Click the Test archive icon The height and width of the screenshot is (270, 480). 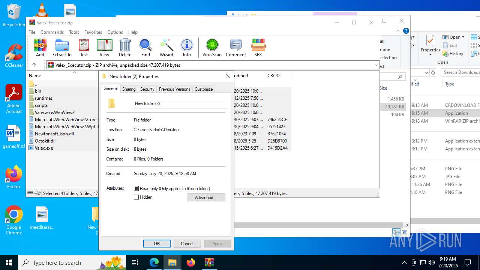click(x=84, y=48)
